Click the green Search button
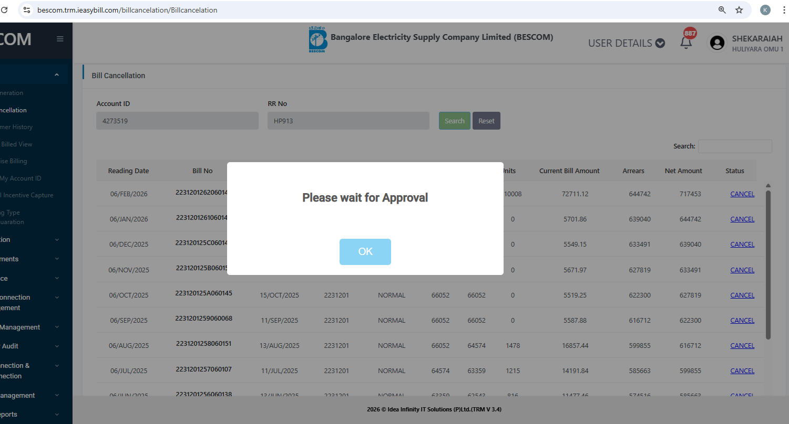The width and height of the screenshot is (789, 424). click(455, 121)
